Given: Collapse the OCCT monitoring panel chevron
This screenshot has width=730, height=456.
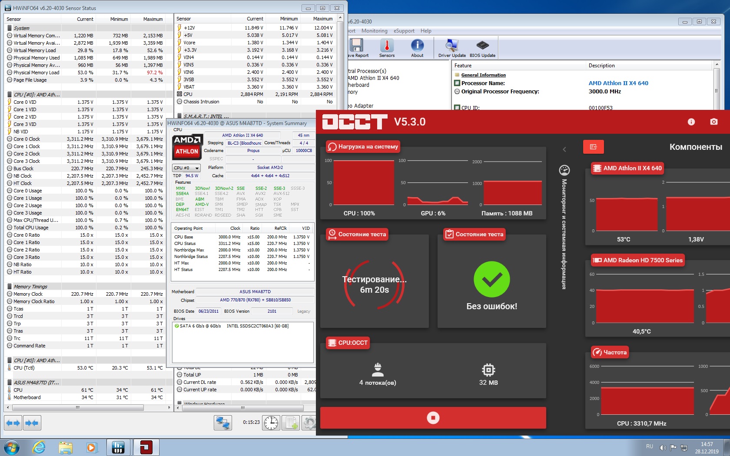Looking at the screenshot, I should (564, 149).
